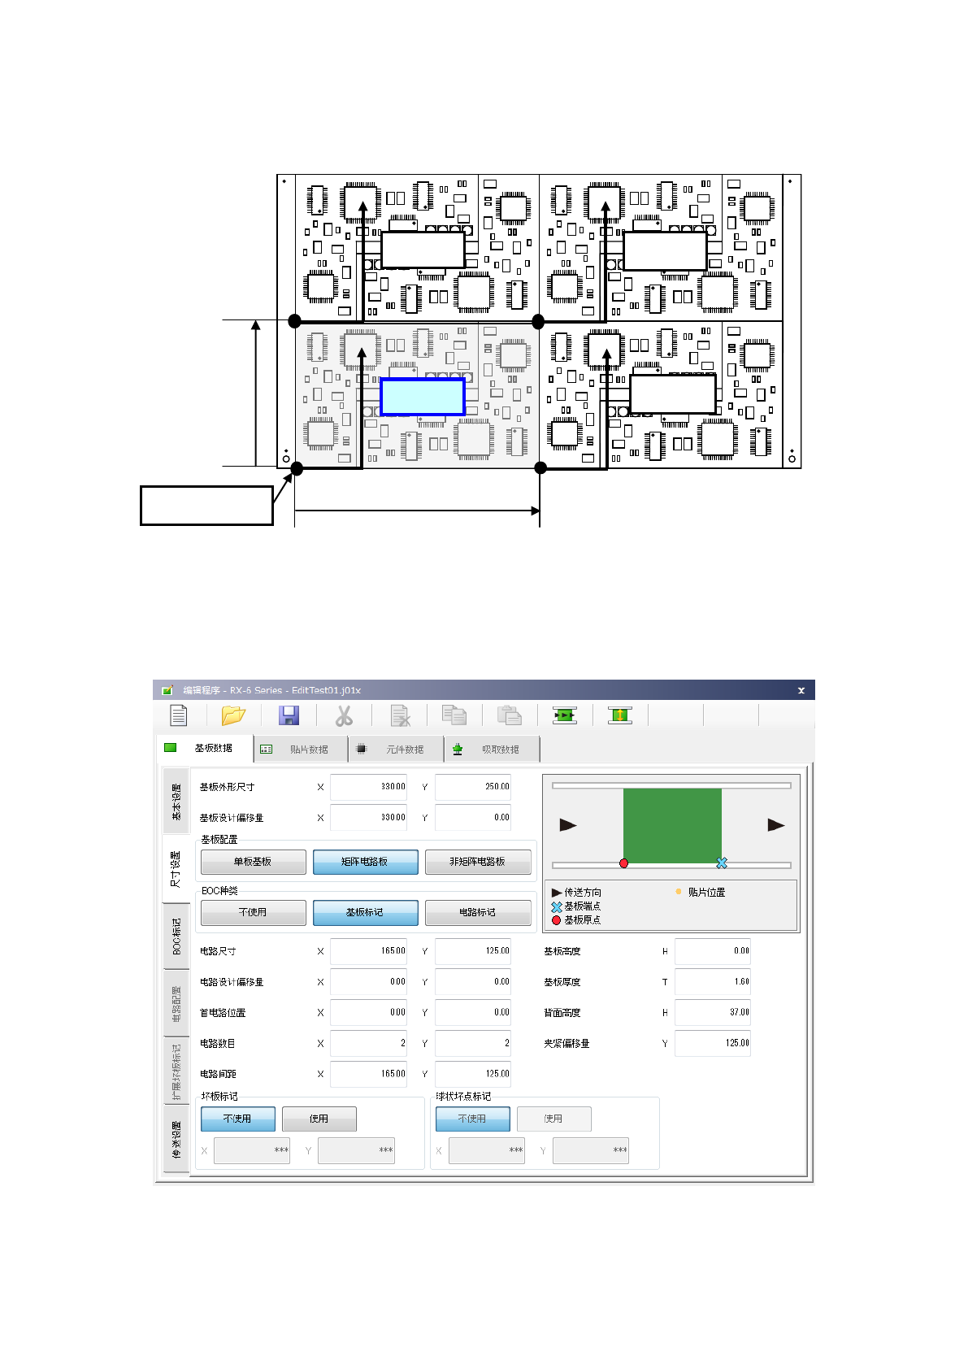This screenshot has width=968, height=1369.
Task: Click the 首电路位置 Y input field
Action: [x=473, y=1013]
